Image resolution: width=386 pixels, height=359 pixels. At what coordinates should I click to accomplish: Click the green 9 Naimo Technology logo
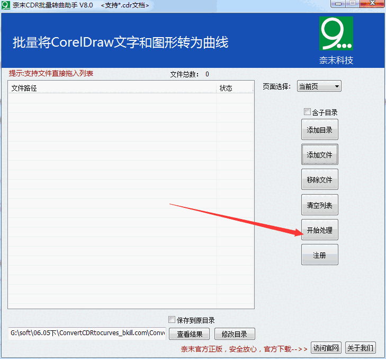(x=336, y=33)
